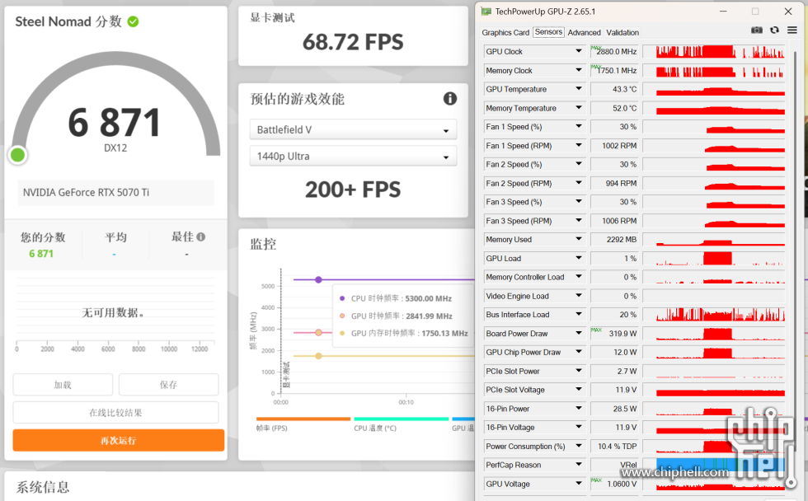Click the orange 帧率 (FPS) legend bar

point(303,419)
